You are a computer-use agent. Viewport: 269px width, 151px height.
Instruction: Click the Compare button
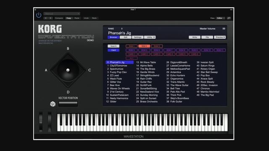59,18
